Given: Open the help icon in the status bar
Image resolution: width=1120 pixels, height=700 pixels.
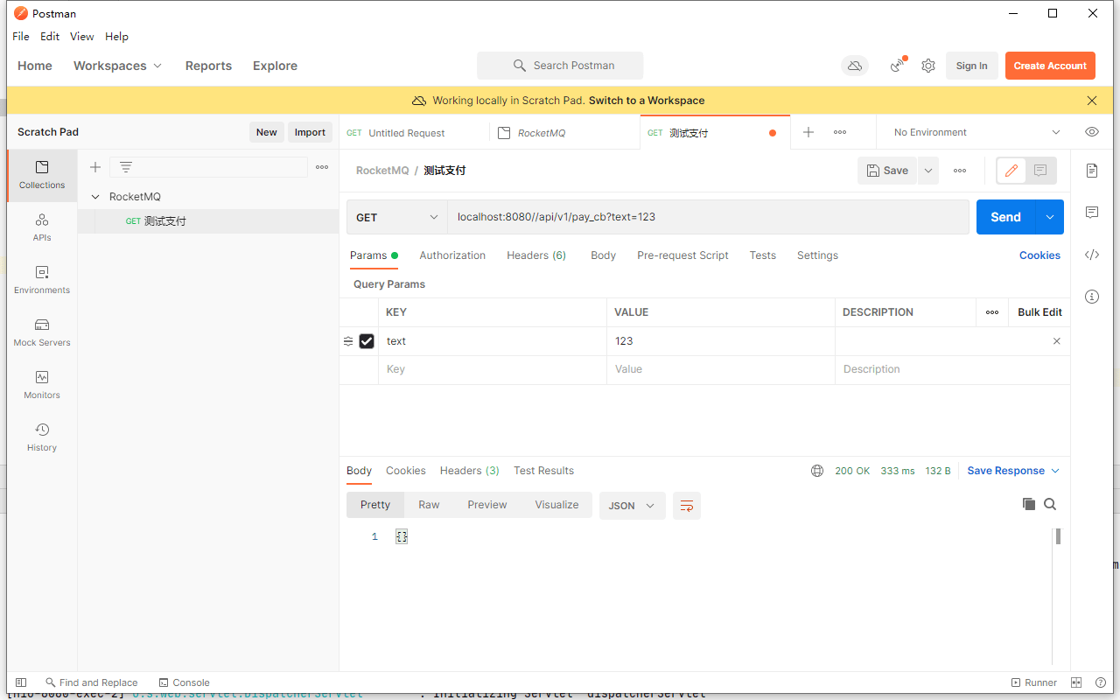Looking at the screenshot, I should click(1099, 682).
